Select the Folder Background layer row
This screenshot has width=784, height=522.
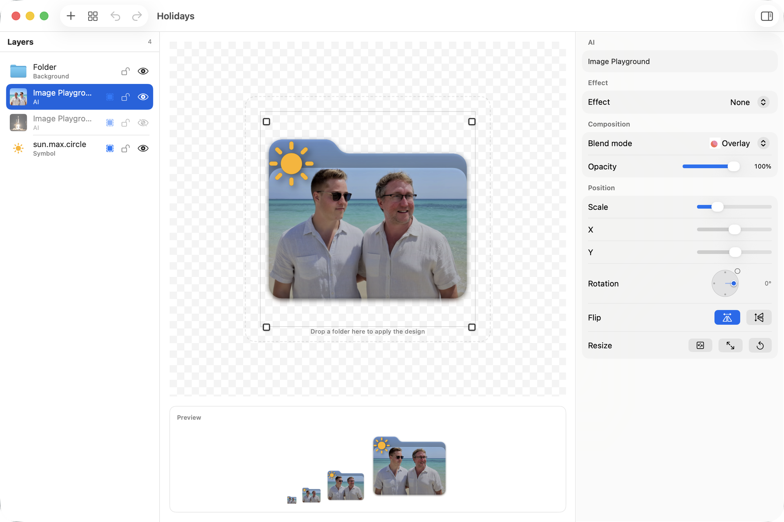tap(80, 71)
